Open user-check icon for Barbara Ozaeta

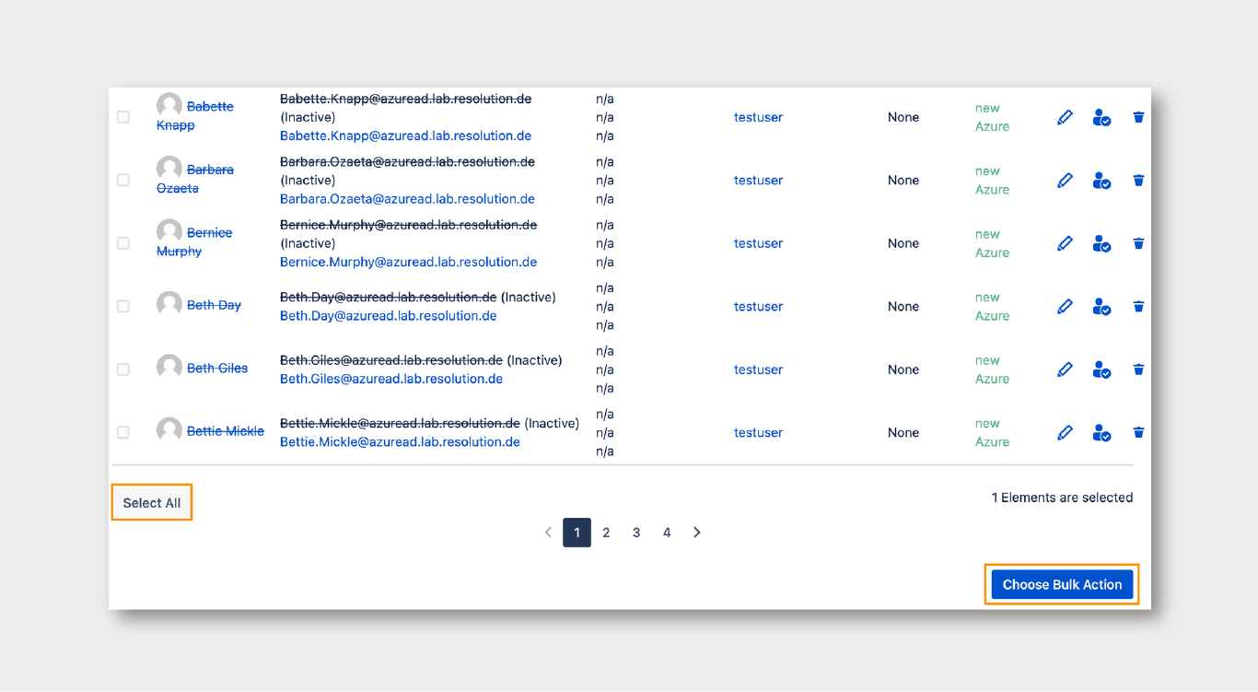tap(1101, 181)
